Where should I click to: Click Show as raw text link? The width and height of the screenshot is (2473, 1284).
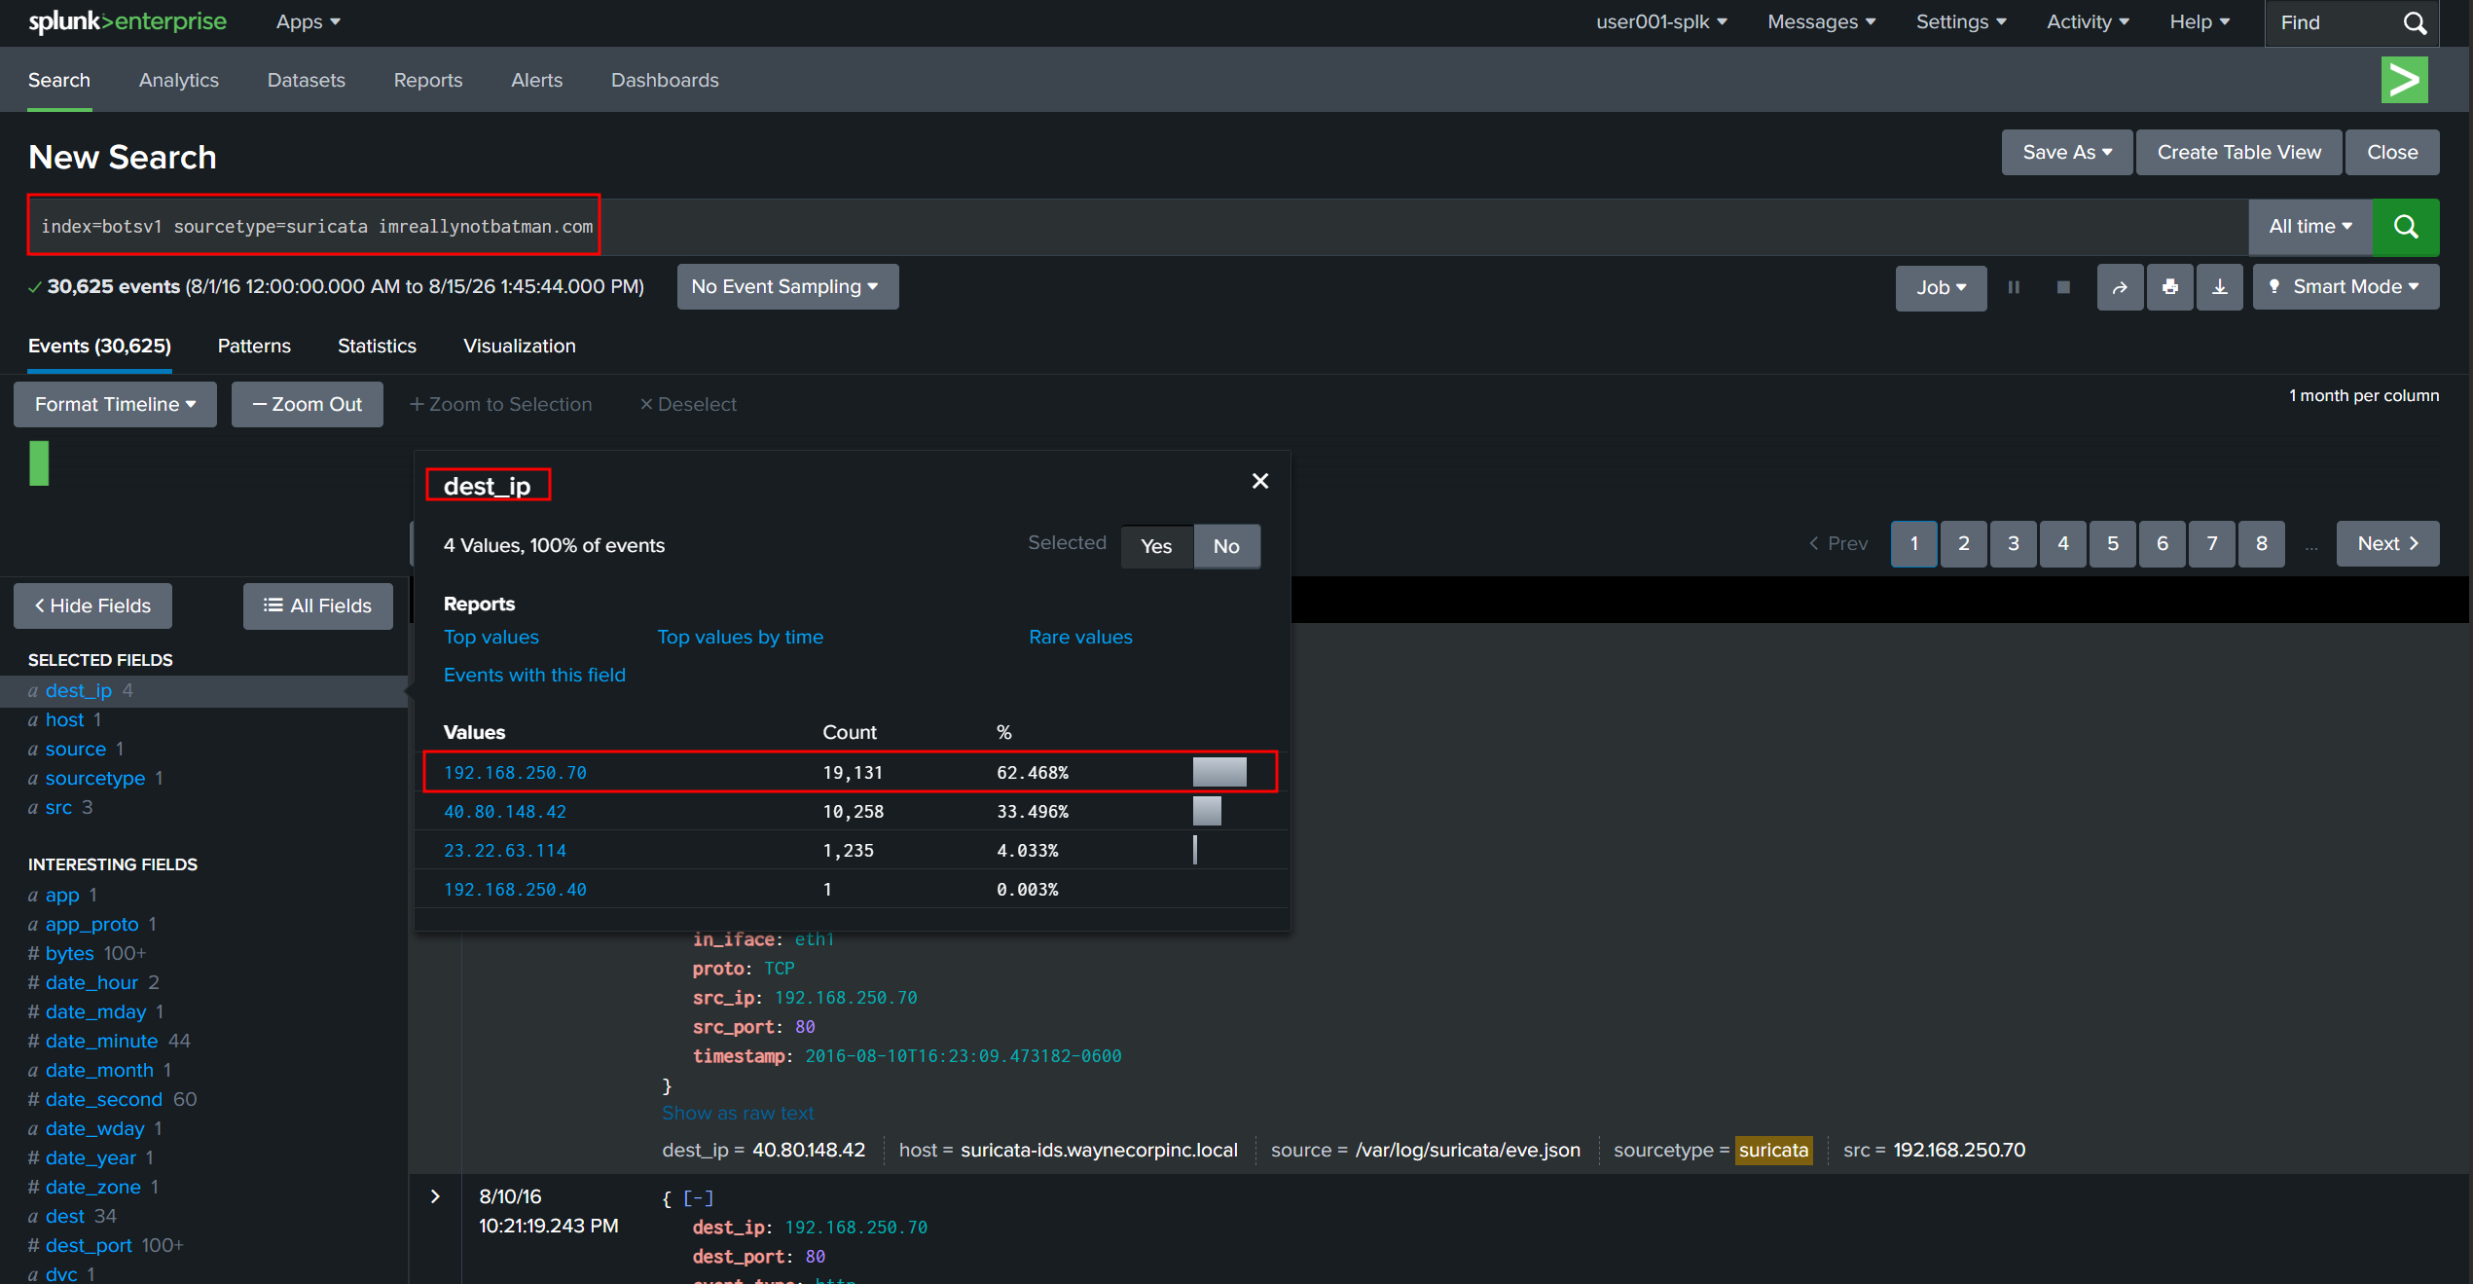738,1113
